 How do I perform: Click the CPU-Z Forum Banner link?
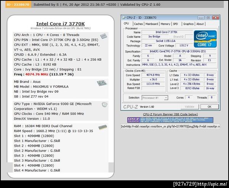170,114
